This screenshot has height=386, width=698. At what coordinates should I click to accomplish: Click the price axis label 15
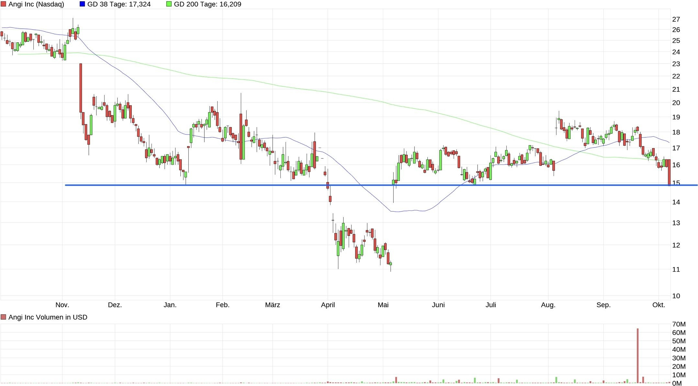pyautogui.click(x=676, y=183)
